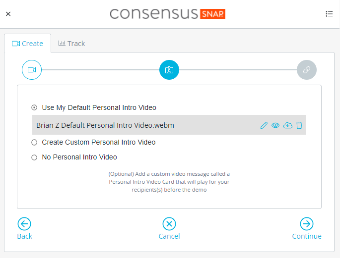Download the intro video via the cloud icon
The width and height of the screenshot is (340, 258).
[288, 125]
